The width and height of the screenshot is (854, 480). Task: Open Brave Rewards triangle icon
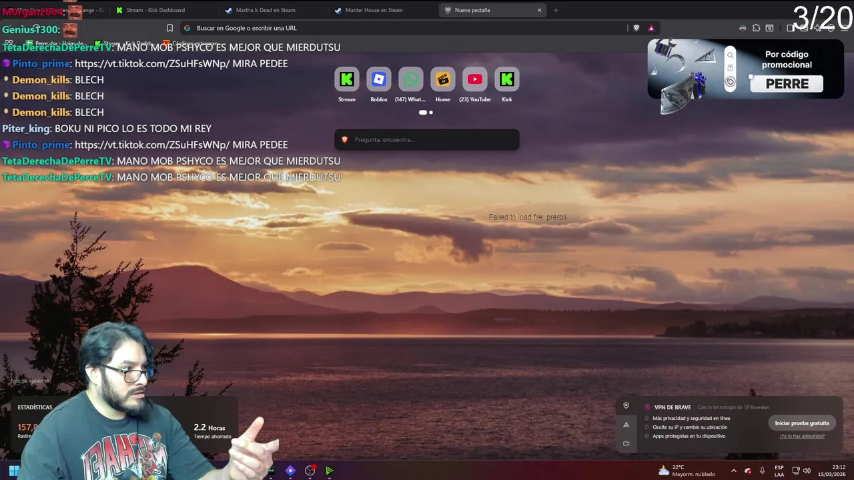pos(651,28)
